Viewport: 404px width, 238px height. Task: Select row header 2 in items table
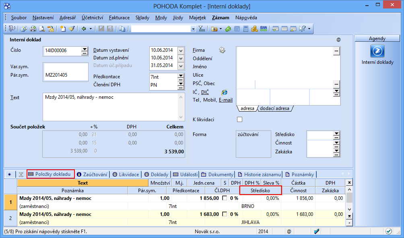(x=10, y=218)
